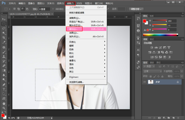
Task: Expand the Stylize (风格化) submenu
Action: [x=86, y=42]
